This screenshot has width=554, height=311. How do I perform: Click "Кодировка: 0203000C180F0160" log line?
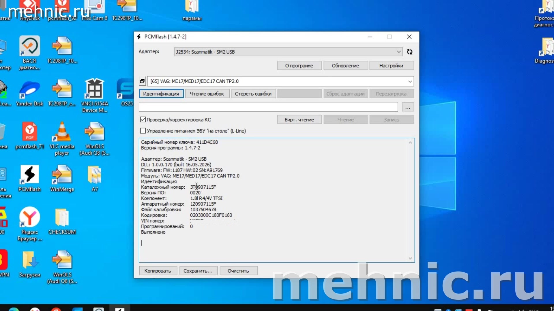(x=186, y=215)
